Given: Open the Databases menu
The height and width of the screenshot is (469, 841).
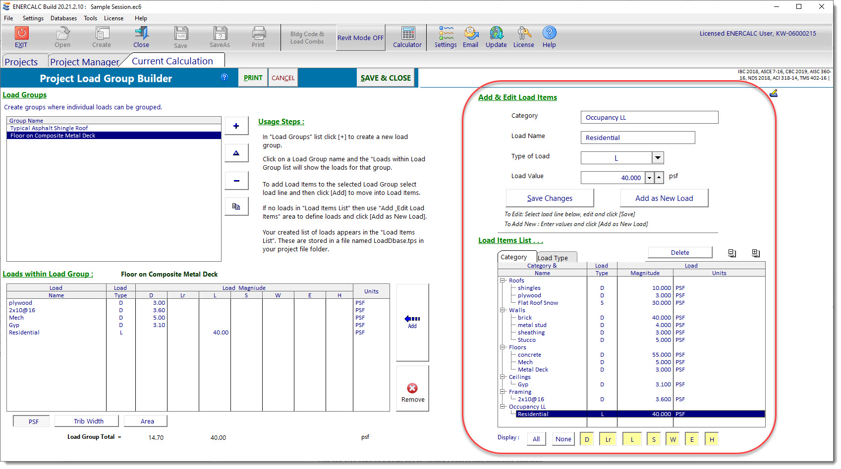Looking at the screenshot, I should coord(63,18).
